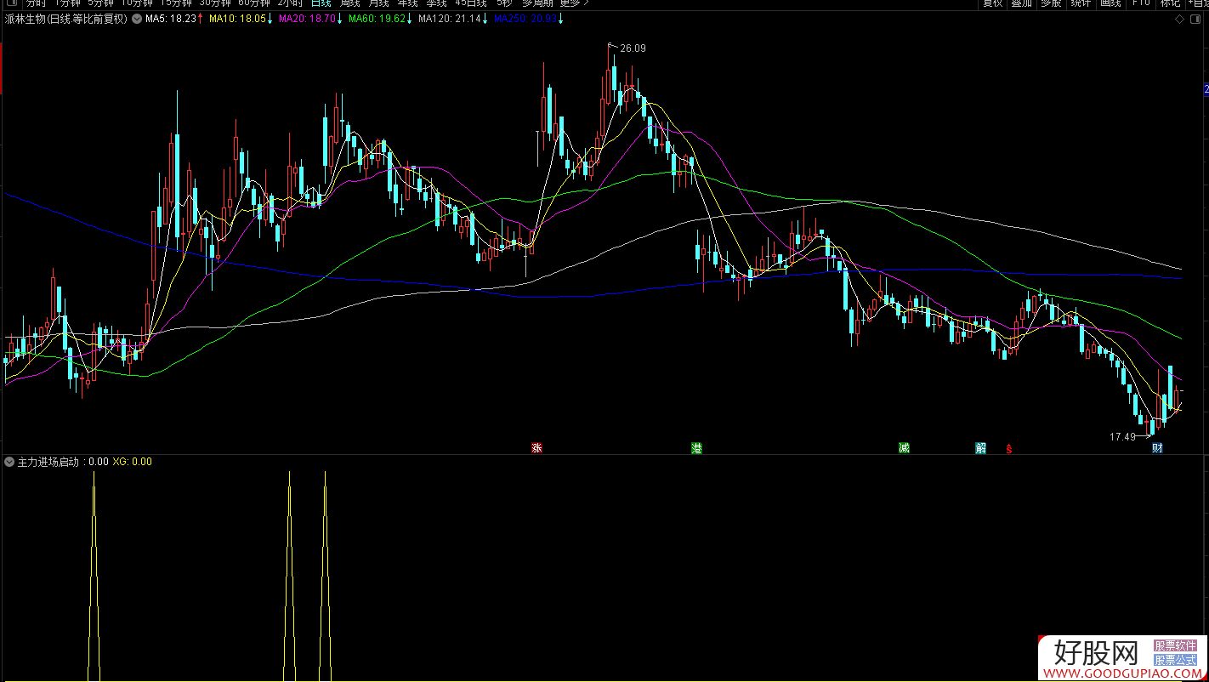Click the 财 event marker icon

click(x=1157, y=448)
